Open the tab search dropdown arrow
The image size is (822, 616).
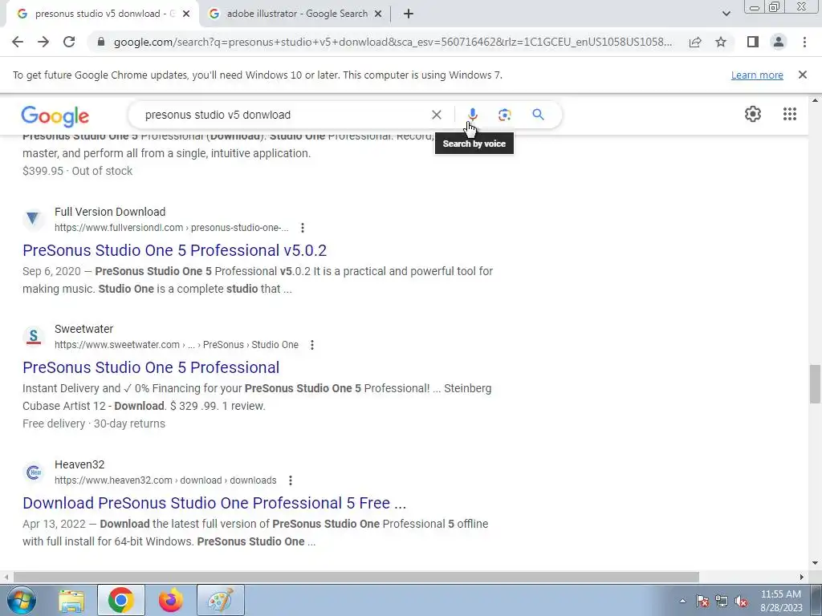click(x=726, y=14)
